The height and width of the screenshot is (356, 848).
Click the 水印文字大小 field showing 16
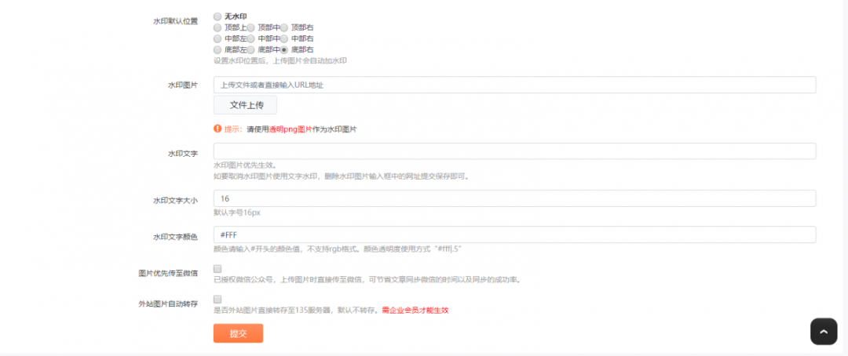click(x=514, y=199)
